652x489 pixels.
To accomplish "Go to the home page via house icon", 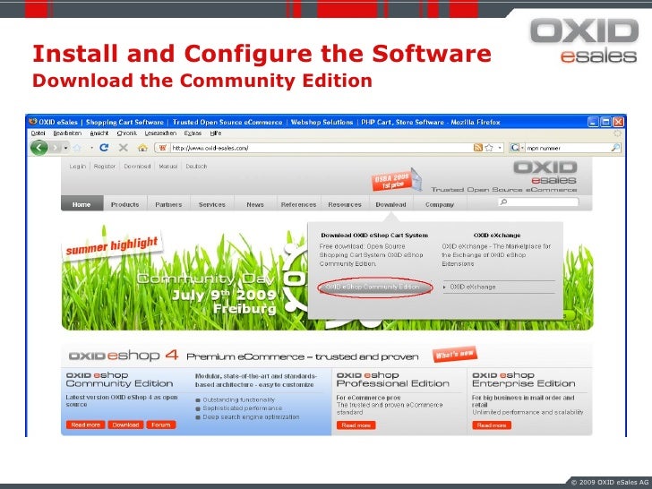I will [x=142, y=148].
